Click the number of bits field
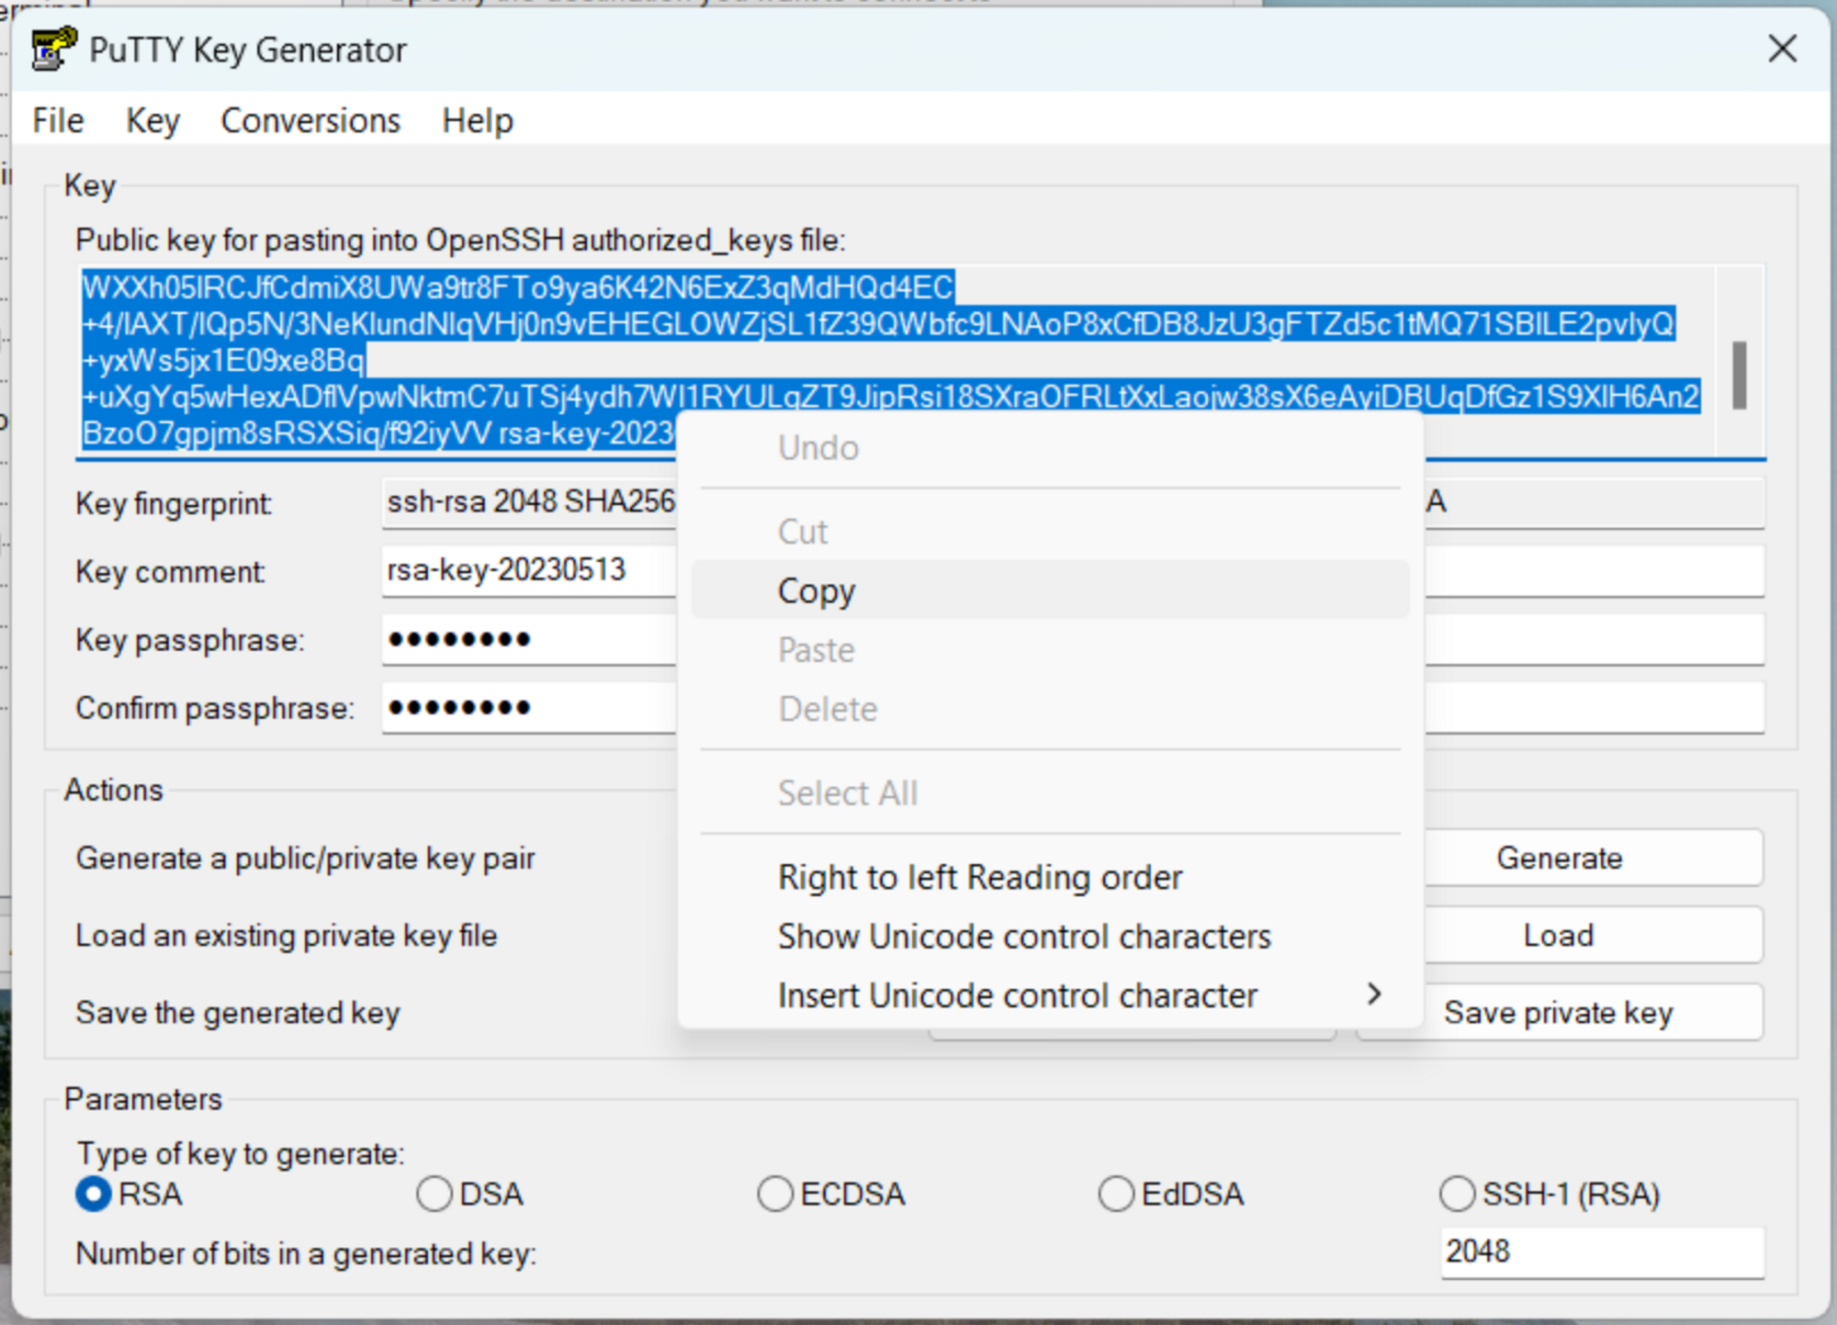The width and height of the screenshot is (1837, 1325). point(1600,1252)
